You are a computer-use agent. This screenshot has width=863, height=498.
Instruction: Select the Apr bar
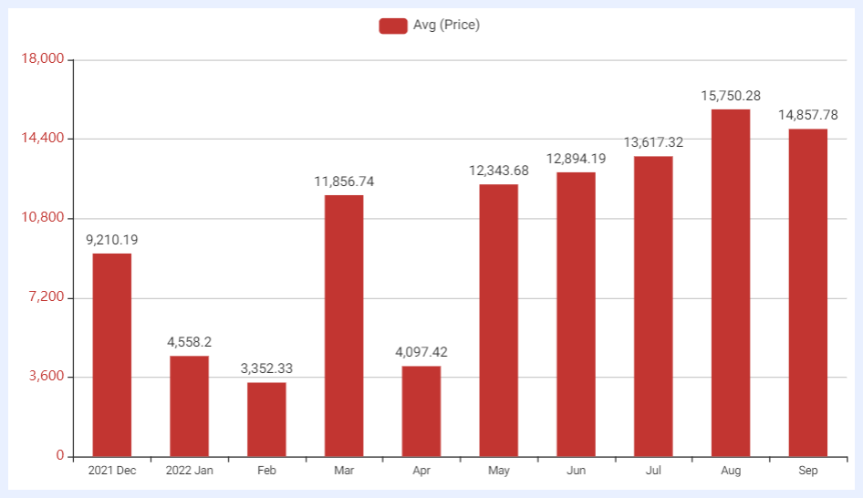tap(421, 411)
